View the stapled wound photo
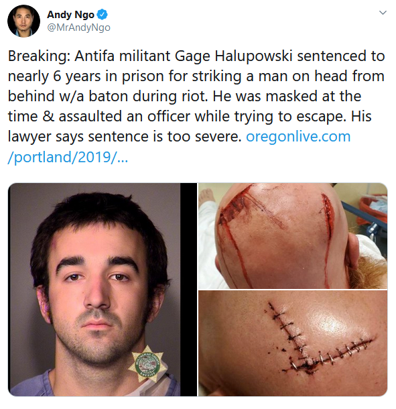This screenshot has height=409, width=396. [x=293, y=343]
